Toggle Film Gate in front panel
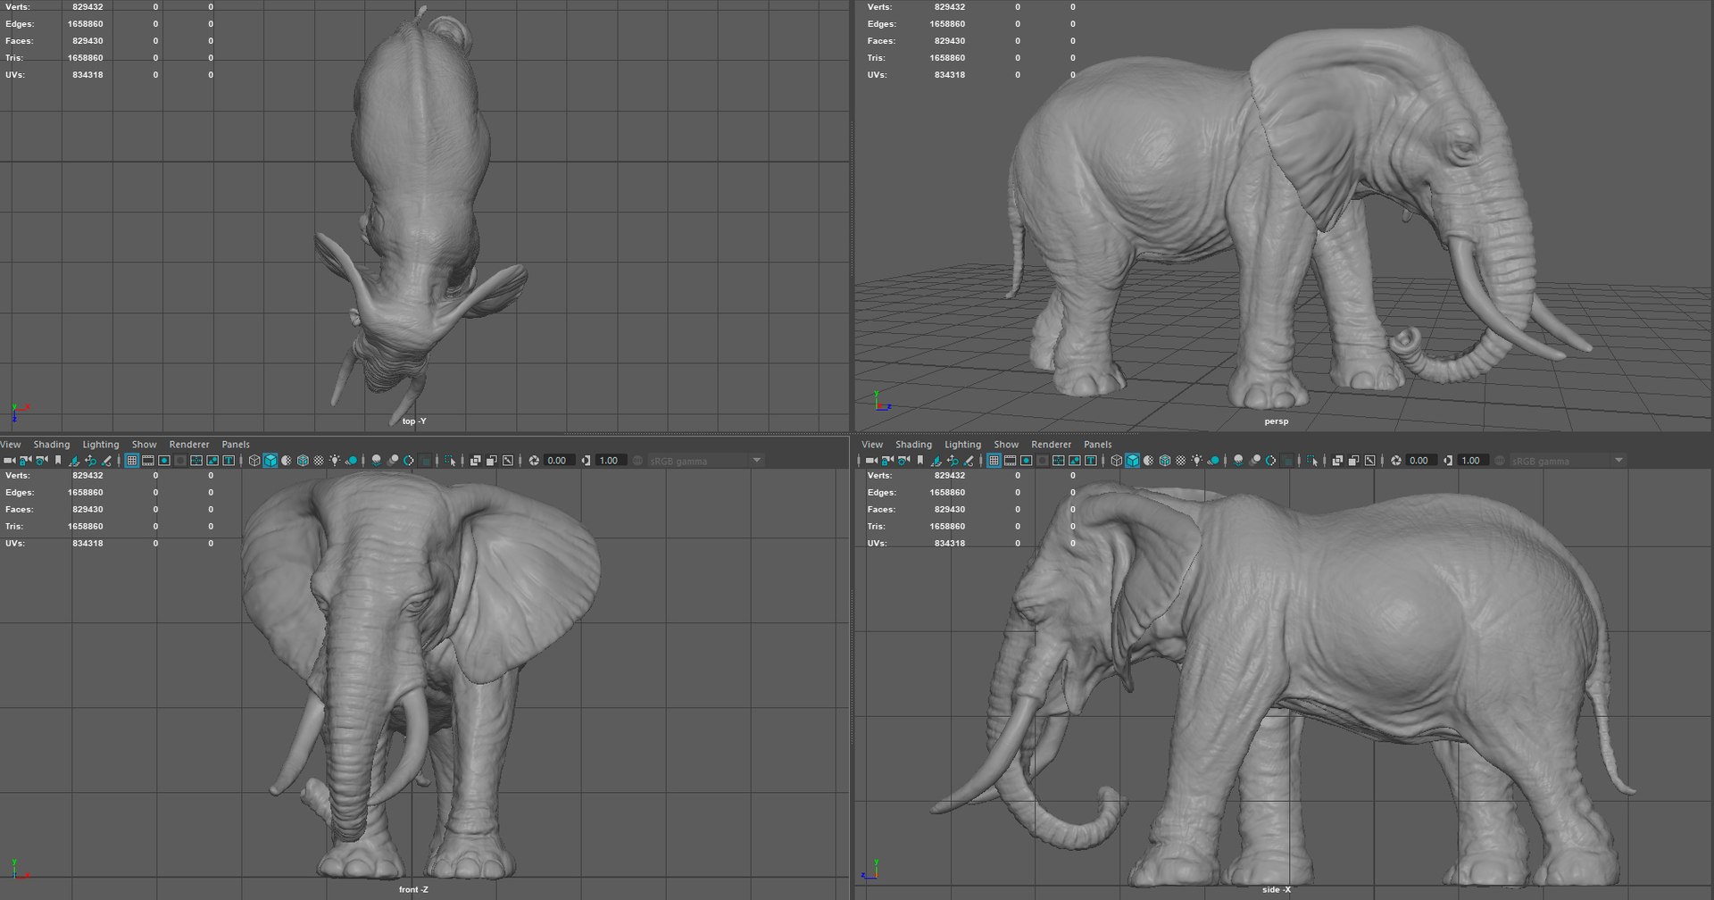1714x900 pixels. click(x=148, y=461)
